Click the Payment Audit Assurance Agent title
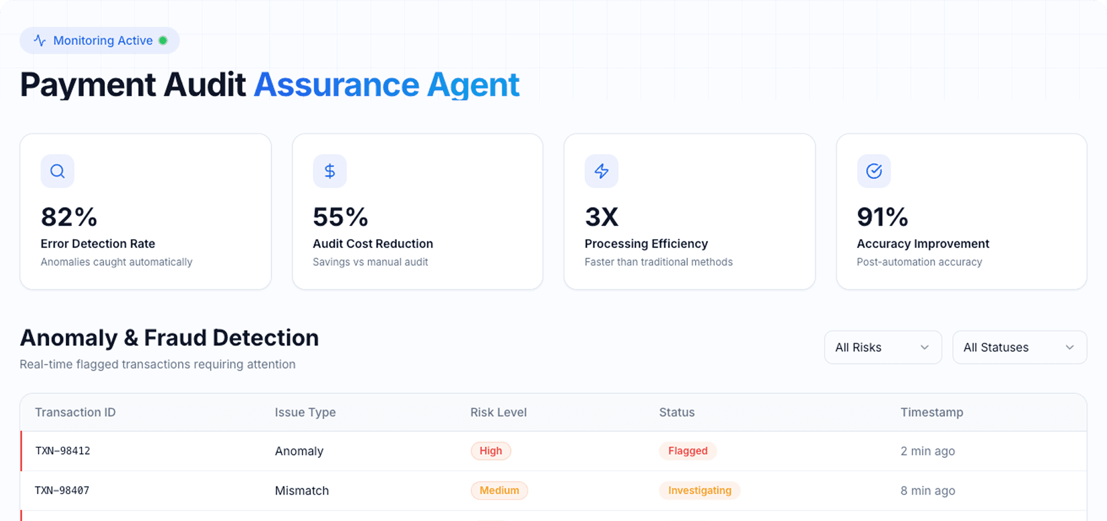Image resolution: width=1107 pixels, height=521 pixels. [270, 85]
